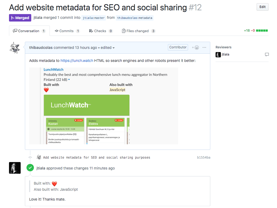Open the commit message 'Add website metadata for SEO'
Image resolution: width=277 pixels, height=208 pixels.
(97, 158)
